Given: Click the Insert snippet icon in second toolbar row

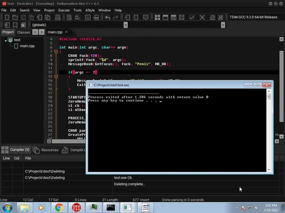Looking at the screenshot, I should [x=7, y=25].
